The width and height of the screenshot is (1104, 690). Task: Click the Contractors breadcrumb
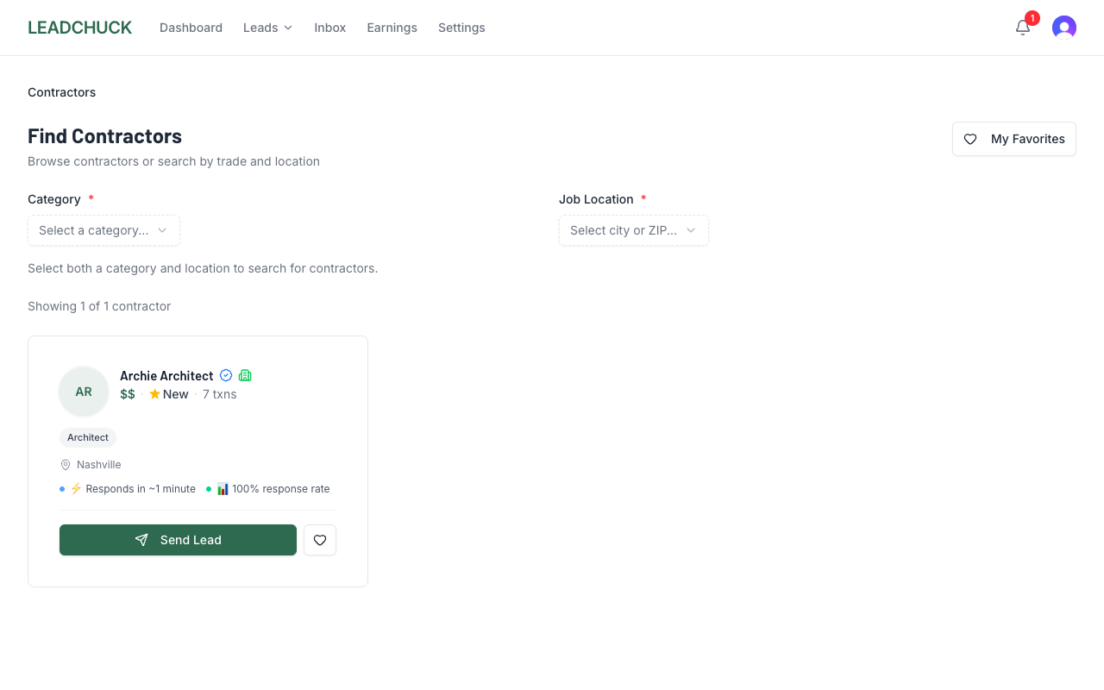tap(62, 92)
